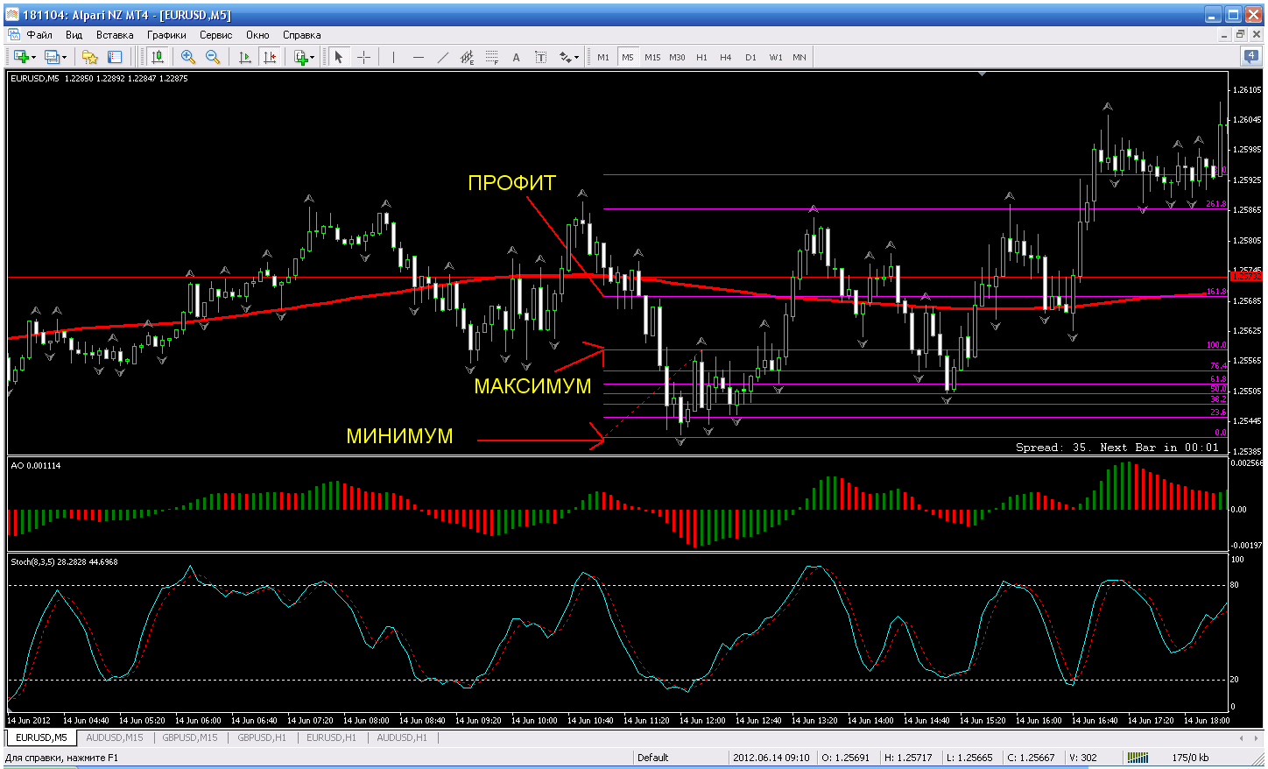Click the chart window icon in menu bar
This screenshot has height=769, width=1268.
[14, 35]
